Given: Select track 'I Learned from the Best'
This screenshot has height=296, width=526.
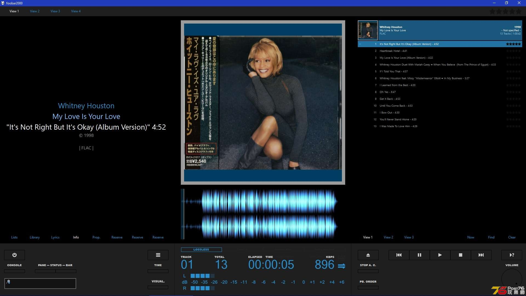Looking at the screenshot, I should (x=440, y=85).
